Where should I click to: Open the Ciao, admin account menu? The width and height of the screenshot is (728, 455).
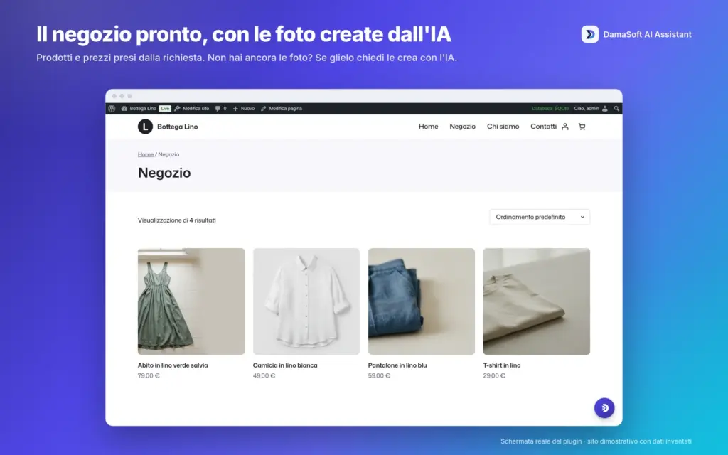(x=591, y=109)
